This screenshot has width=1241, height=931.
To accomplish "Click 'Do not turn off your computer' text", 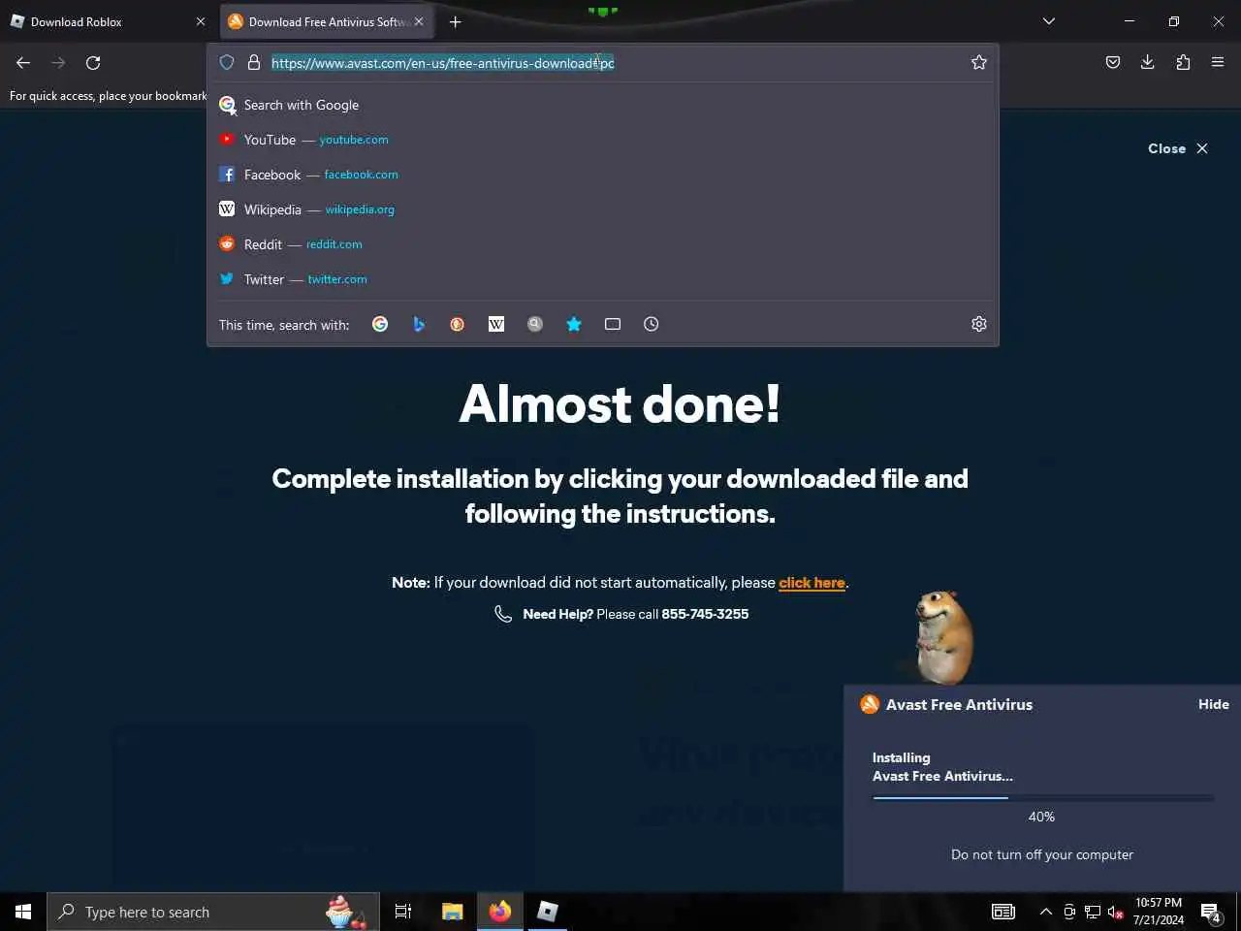I will pyautogui.click(x=1042, y=854).
